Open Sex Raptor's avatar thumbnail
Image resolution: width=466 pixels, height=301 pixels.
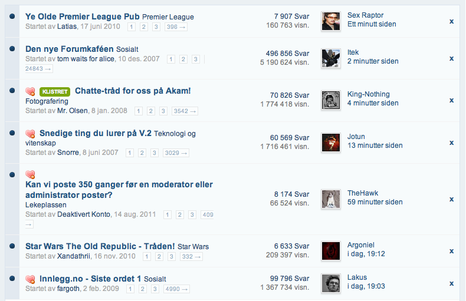click(x=331, y=21)
